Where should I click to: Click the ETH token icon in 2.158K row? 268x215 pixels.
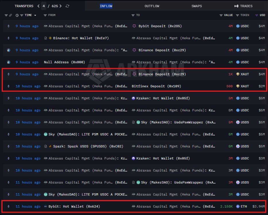pos(238,206)
